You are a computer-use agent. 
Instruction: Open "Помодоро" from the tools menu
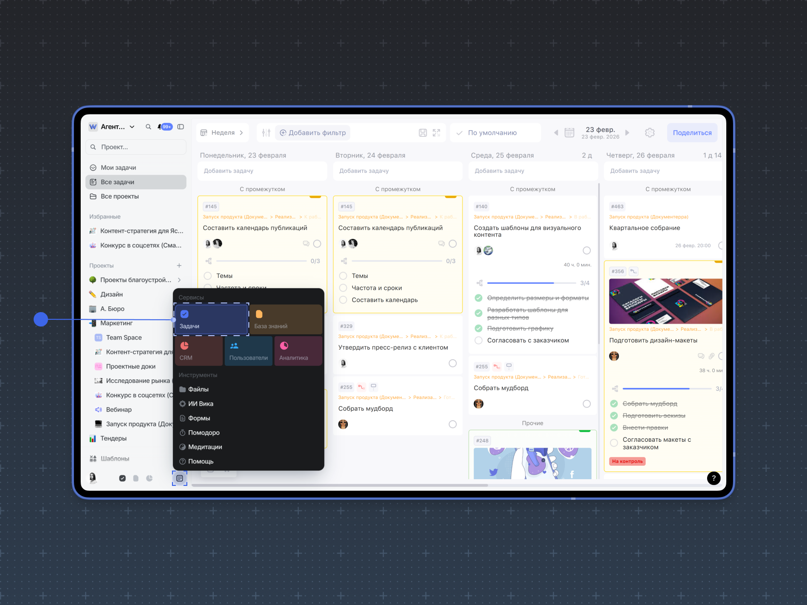(204, 433)
